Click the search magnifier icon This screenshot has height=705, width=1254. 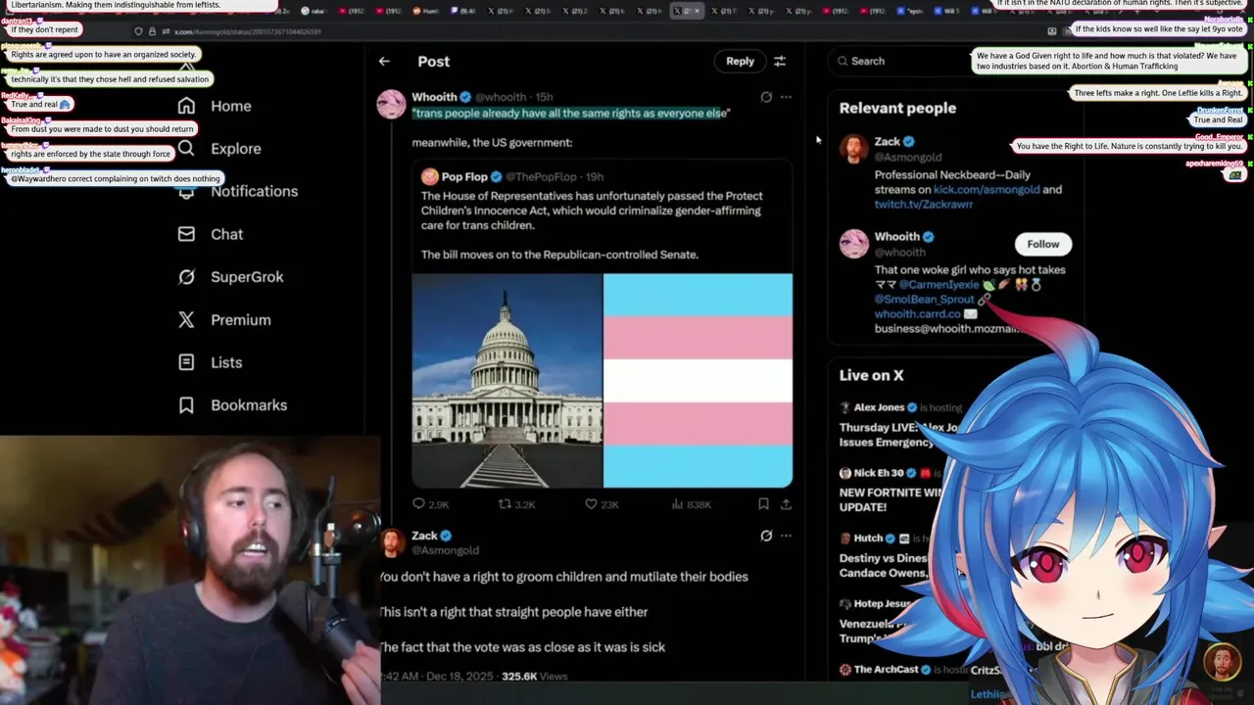coord(842,61)
